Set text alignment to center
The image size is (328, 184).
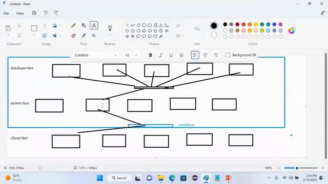(x=205, y=55)
